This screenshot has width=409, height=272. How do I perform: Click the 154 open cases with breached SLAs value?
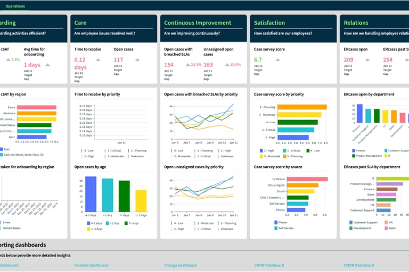[169, 65]
